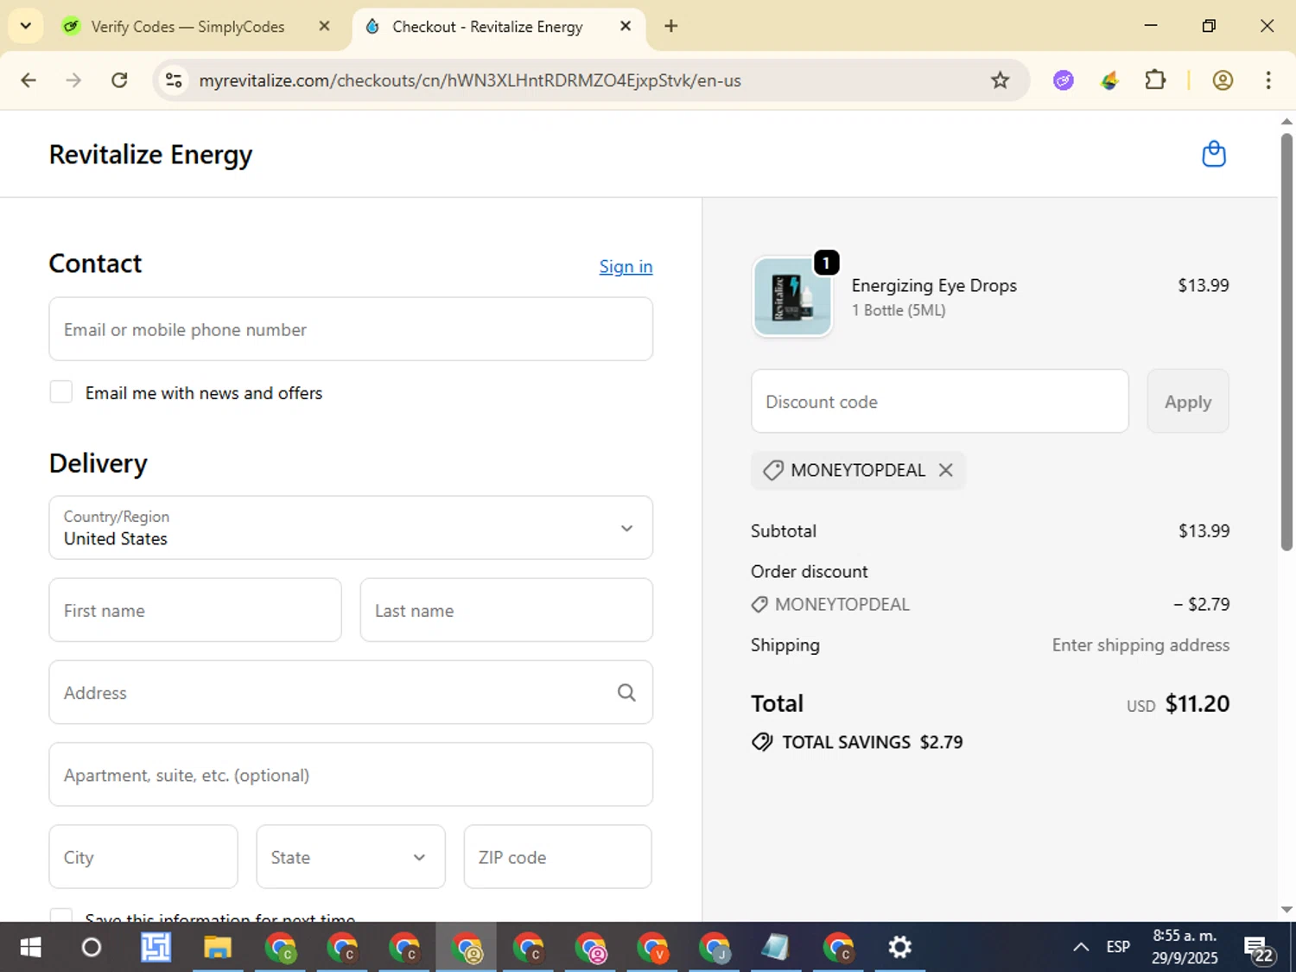Viewport: 1296px width, 972px height.
Task: Click the Apply discount button
Action: pyautogui.click(x=1187, y=401)
